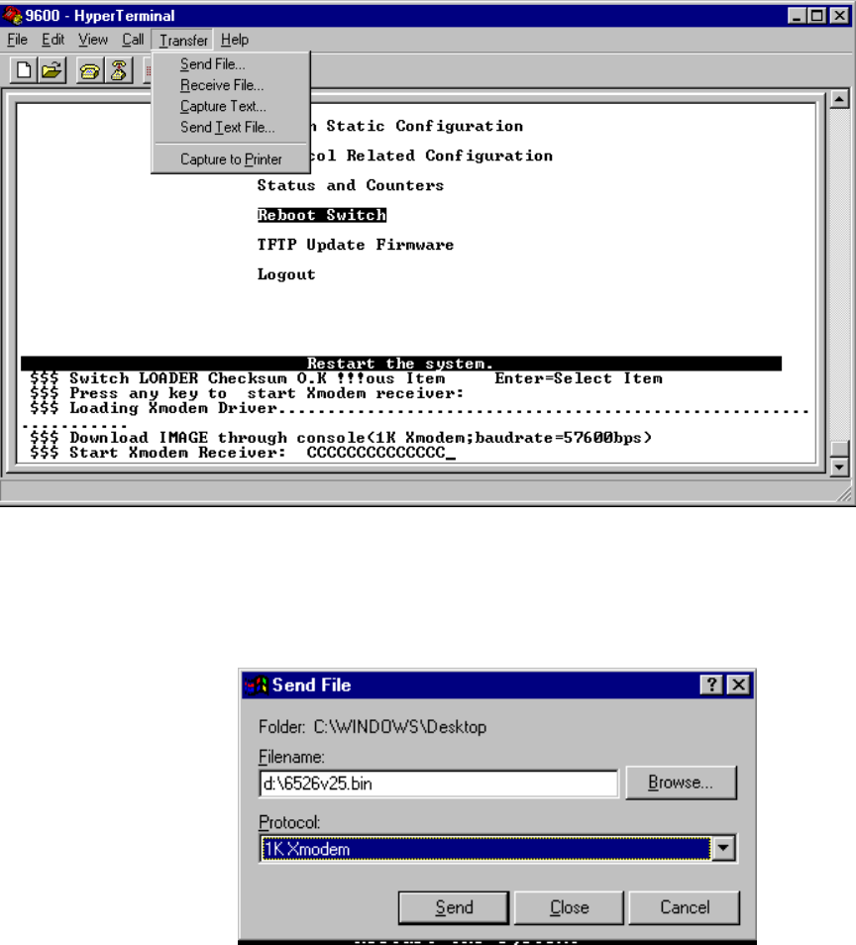856x945 pixels.
Task: Click the Browse... button
Action: 681,783
